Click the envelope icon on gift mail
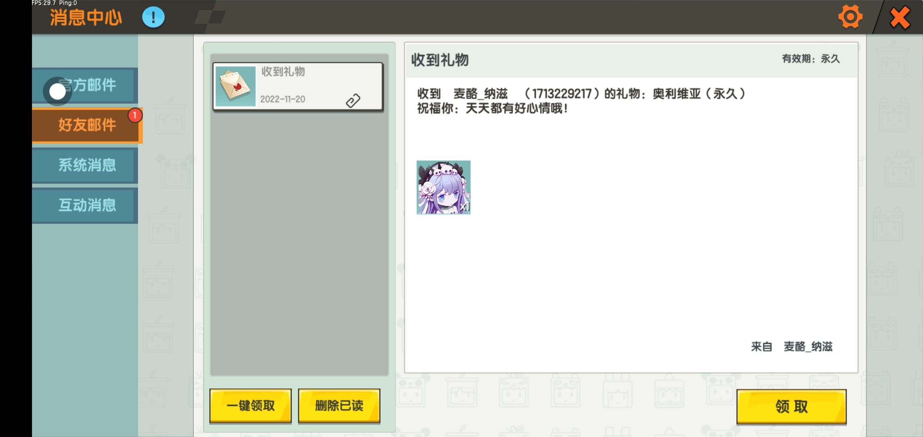This screenshot has width=923, height=437. pos(236,86)
